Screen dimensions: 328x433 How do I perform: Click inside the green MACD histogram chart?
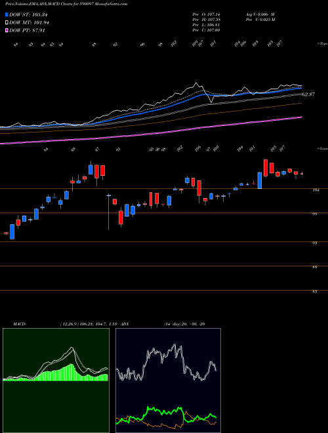56,381
